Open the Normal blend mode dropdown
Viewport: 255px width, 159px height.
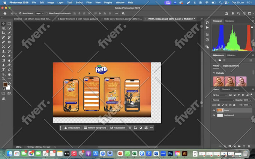(x=223, y=100)
